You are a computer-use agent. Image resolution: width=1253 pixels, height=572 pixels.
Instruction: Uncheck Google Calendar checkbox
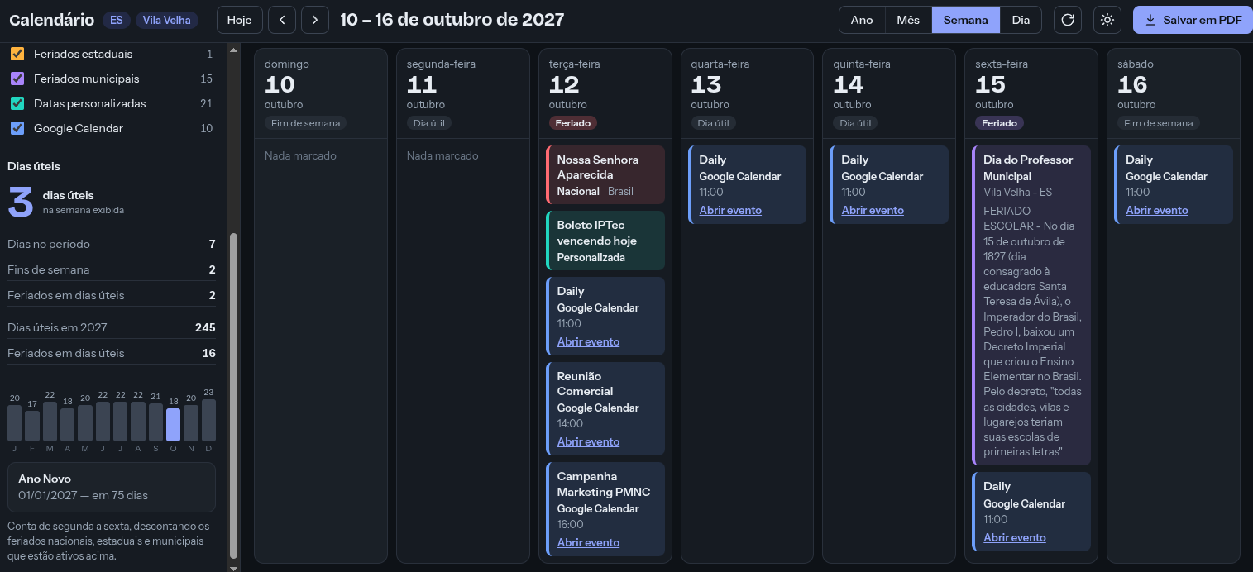coord(17,128)
